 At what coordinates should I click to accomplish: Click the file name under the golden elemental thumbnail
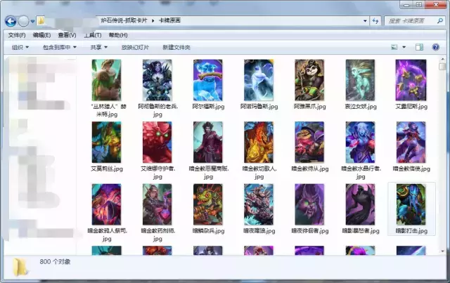coord(259,173)
